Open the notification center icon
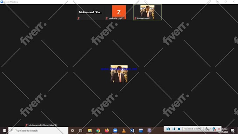This screenshot has height=134, width=238. 232,130
